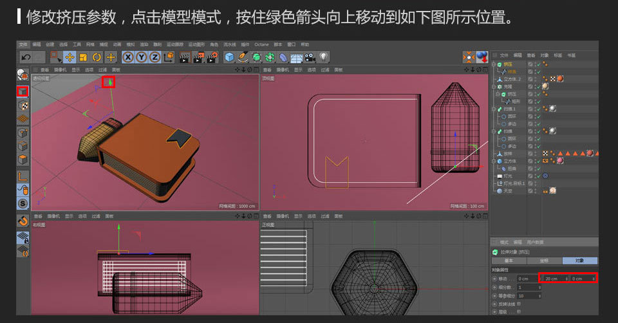Screen dimensions: 618x323
Task: Select the Live Selection tool
Action: (55, 57)
